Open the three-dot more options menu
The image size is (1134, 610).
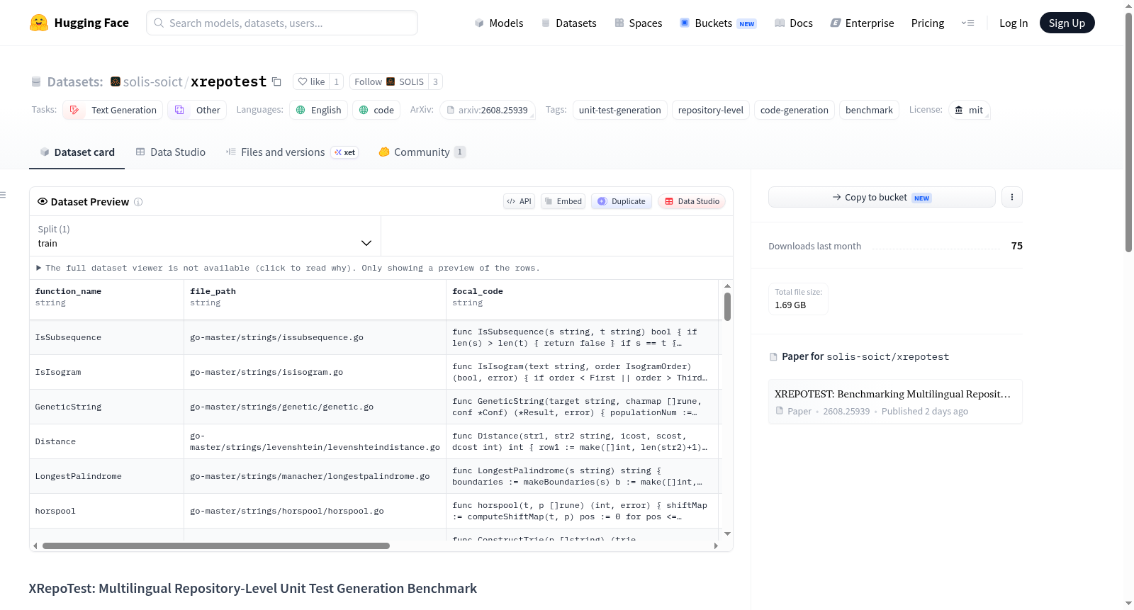pyautogui.click(x=1011, y=197)
